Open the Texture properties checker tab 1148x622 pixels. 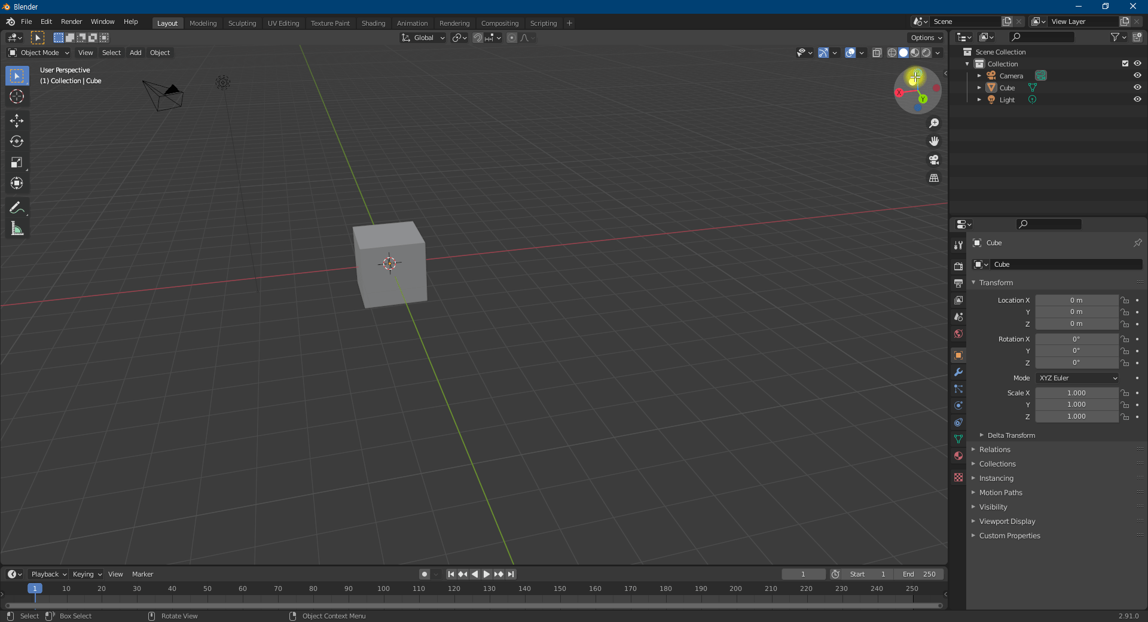(958, 477)
